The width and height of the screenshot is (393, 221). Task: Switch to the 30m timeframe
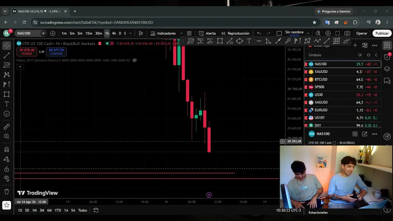coord(99,33)
